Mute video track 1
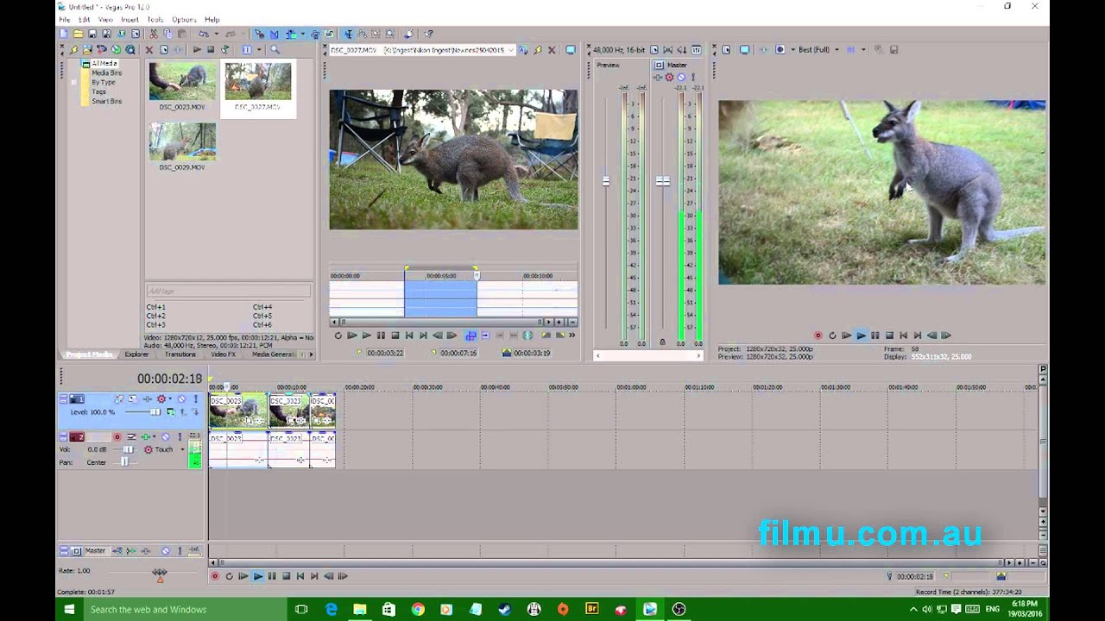Viewport: 1105px width, 621px height. point(181,398)
